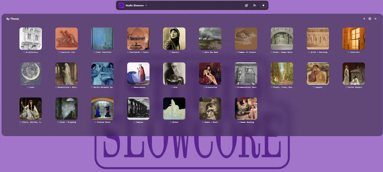The image size is (383, 172).
Task: Click the By Theme panel title
Action: click(13, 19)
